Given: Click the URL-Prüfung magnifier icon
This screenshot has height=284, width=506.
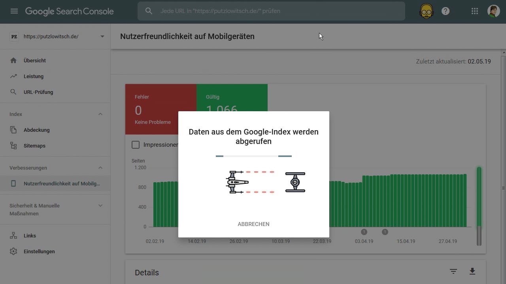Looking at the screenshot, I should point(13,92).
